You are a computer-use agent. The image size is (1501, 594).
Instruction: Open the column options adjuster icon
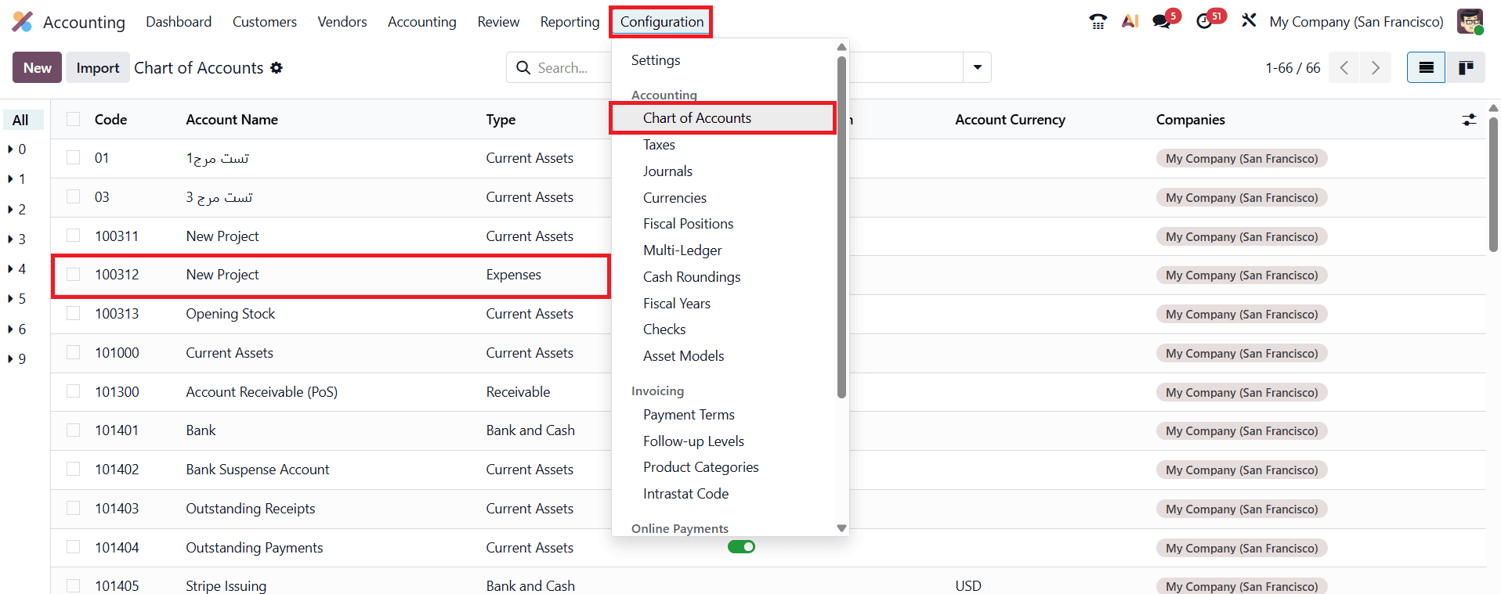tap(1469, 119)
